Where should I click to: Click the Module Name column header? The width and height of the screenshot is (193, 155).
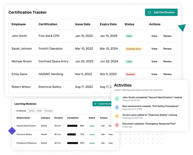(x=23, y=118)
